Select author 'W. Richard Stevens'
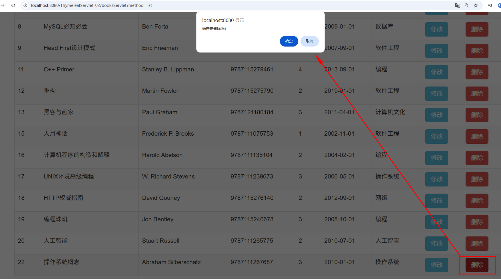The width and height of the screenshot is (501, 279). click(x=169, y=176)
